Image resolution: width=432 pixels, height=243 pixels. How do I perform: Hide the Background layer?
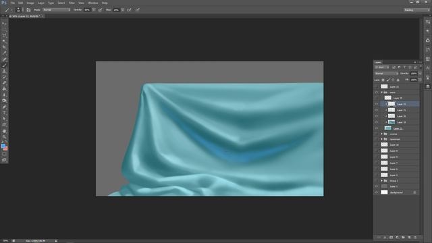[377, 192]
